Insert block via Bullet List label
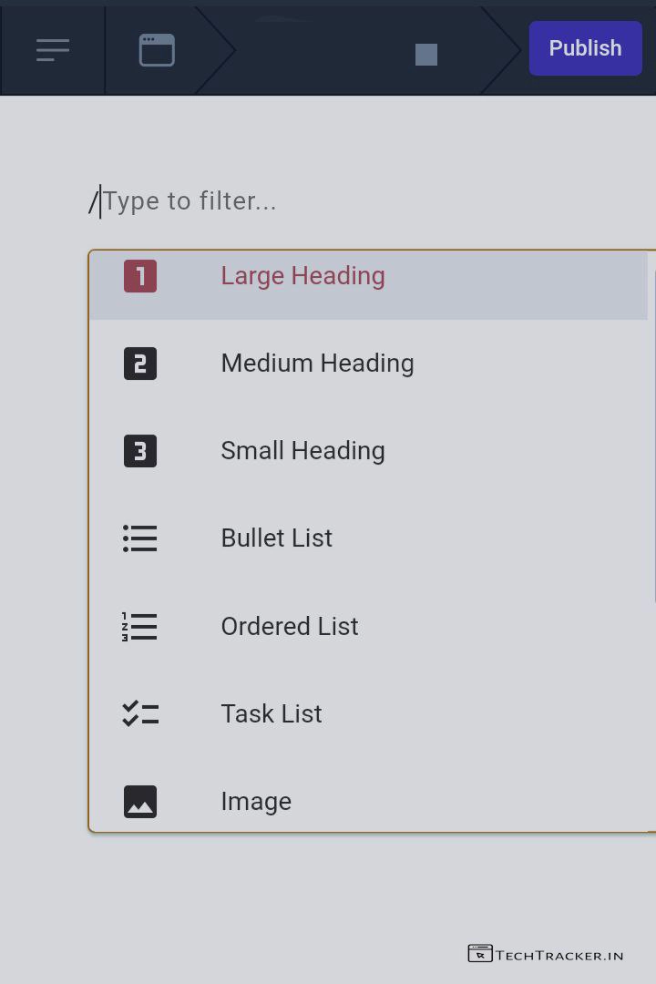 point(276,538)
